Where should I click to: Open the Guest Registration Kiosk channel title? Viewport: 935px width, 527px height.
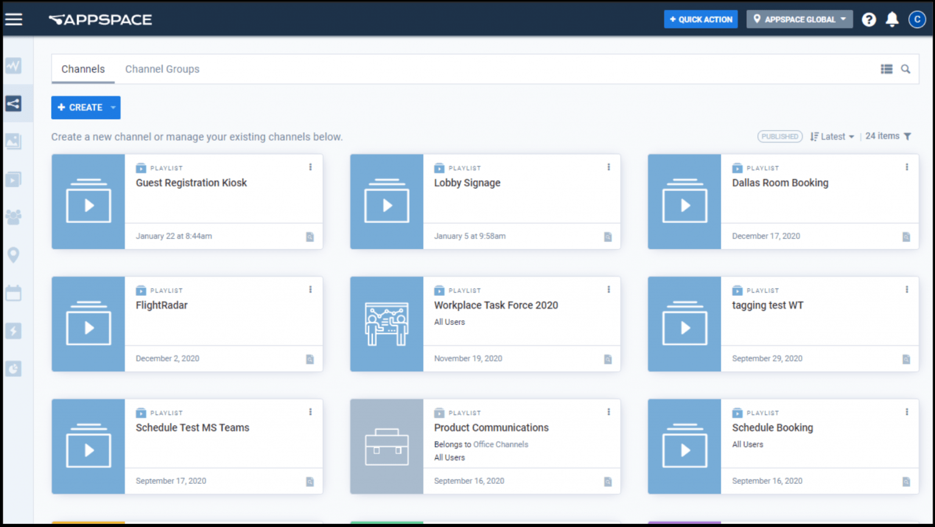191,183
